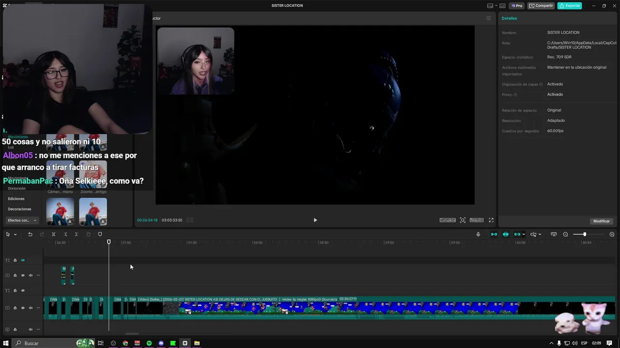Lock the main video track
The image size is (620, 348).
pyautogui.click(x=15, y=308)
